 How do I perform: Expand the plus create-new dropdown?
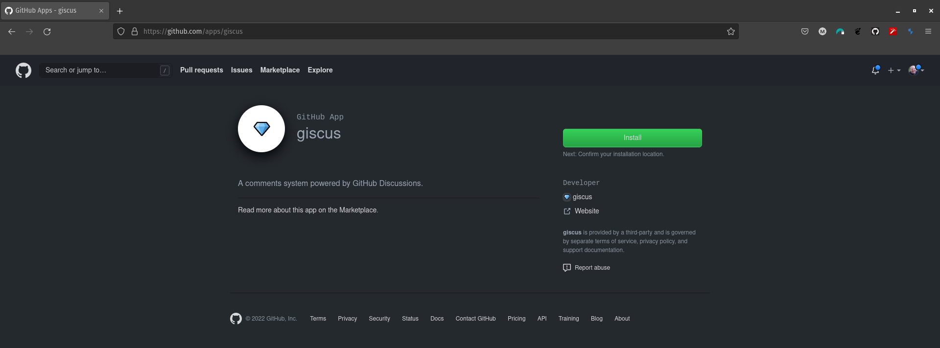click(894, 70)
